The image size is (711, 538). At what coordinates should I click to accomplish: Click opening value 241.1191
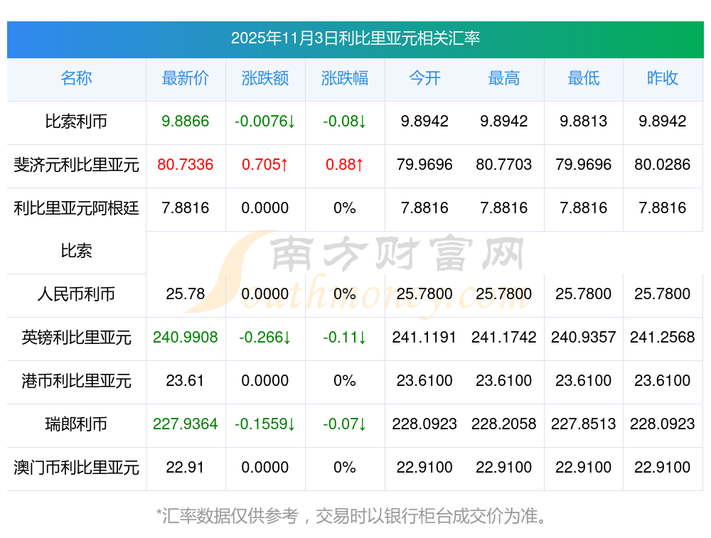[424, 337]
